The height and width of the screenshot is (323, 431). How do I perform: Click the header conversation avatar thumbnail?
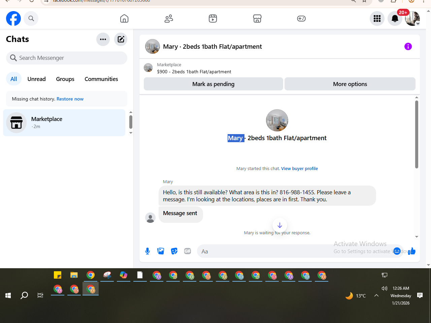[x=153, y=47]
